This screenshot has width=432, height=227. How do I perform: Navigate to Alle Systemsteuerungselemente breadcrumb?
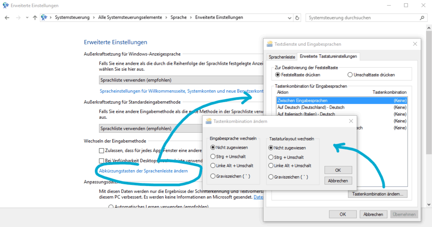[x=130, y=17]
